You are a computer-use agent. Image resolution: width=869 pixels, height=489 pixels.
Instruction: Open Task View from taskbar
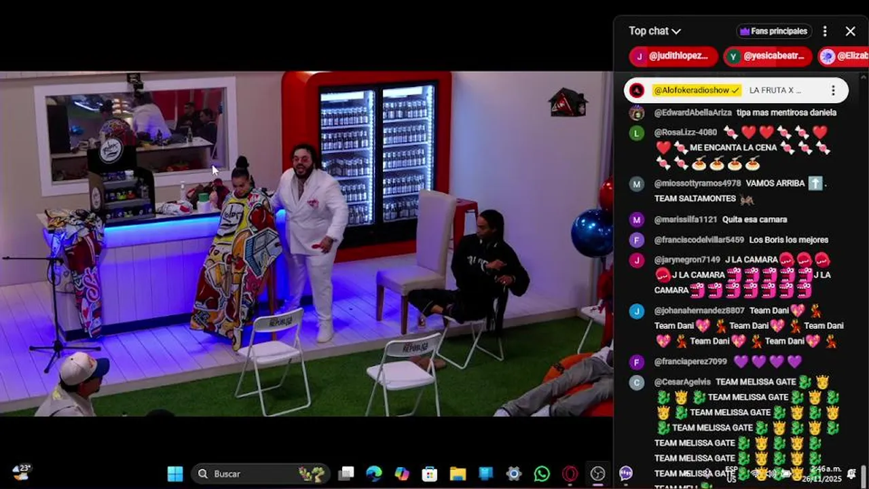coord(347,473)
